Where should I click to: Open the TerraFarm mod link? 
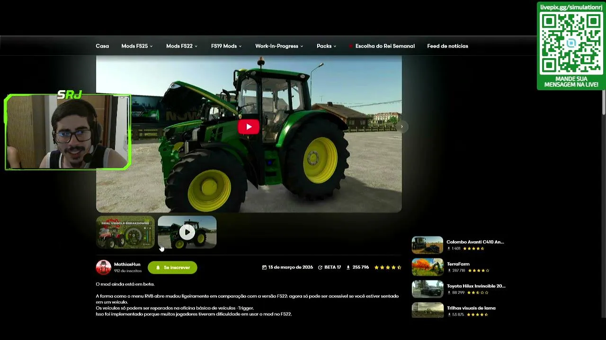point(458,264)
